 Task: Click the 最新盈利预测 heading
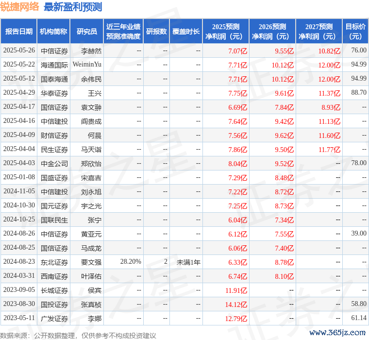point(73,7)
